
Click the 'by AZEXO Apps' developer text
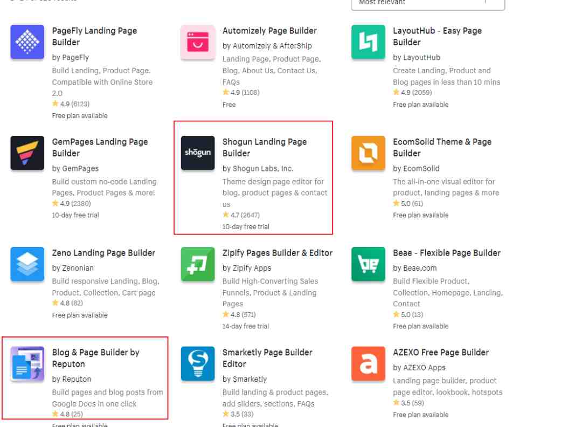pyautogui.click(x=419, y=368)
